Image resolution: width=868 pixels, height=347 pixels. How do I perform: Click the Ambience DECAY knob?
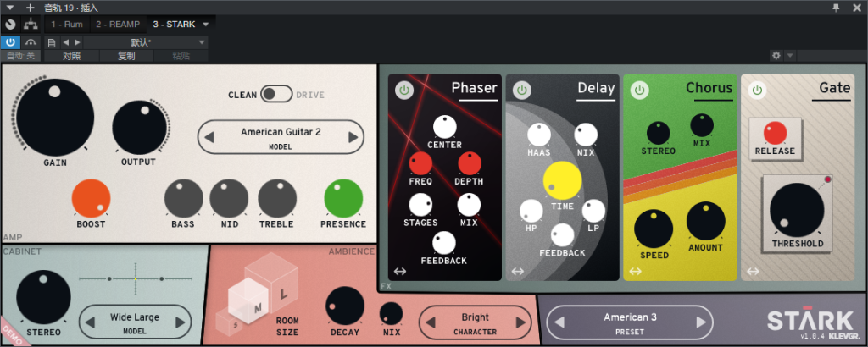pos(346,306)
